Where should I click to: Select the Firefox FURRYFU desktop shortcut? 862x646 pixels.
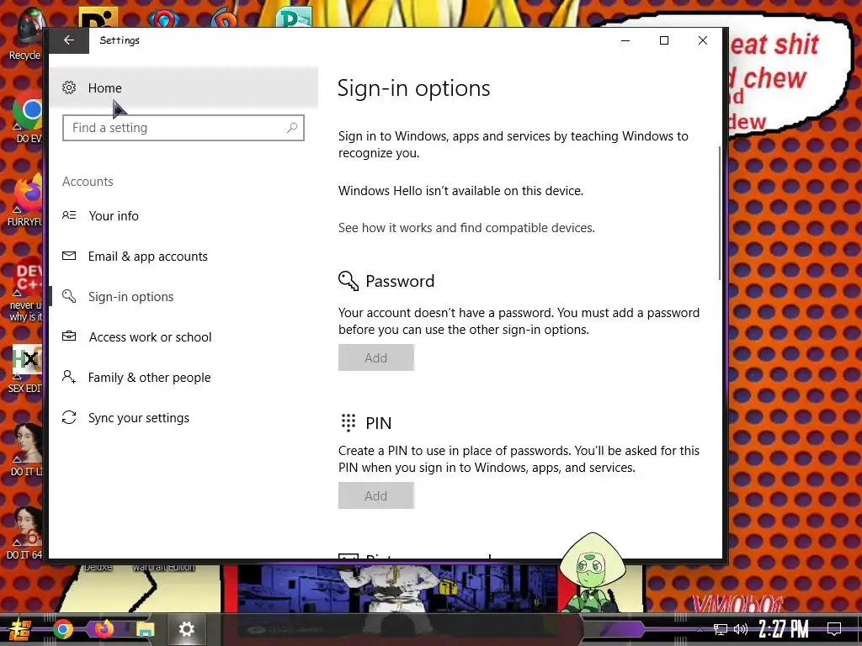(26, 200)
